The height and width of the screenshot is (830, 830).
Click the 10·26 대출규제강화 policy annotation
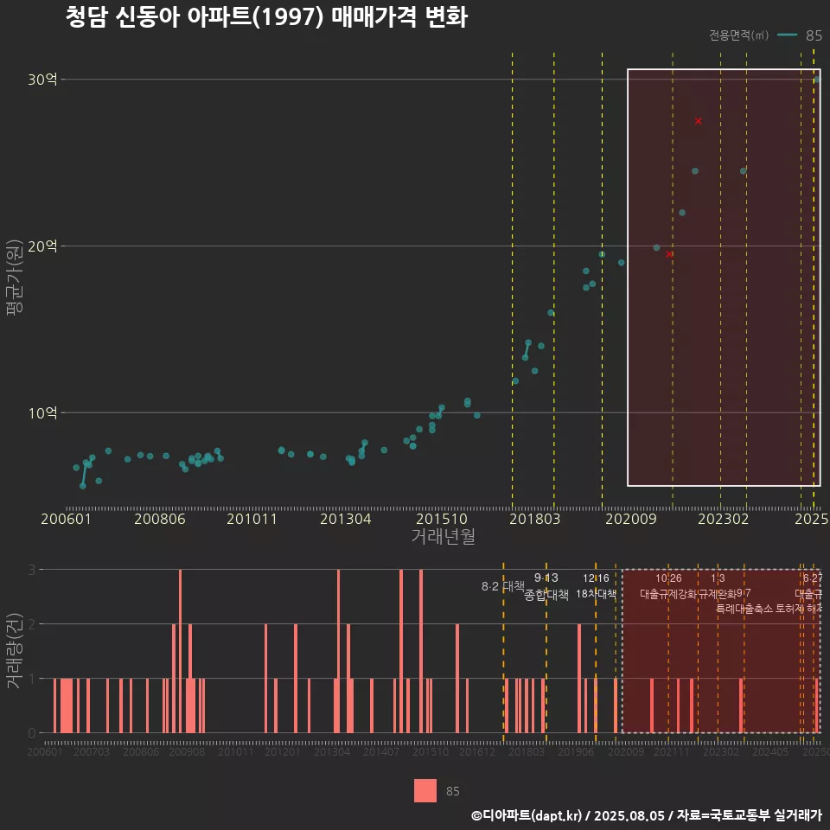pyautogui.click(x=668, y=586)
